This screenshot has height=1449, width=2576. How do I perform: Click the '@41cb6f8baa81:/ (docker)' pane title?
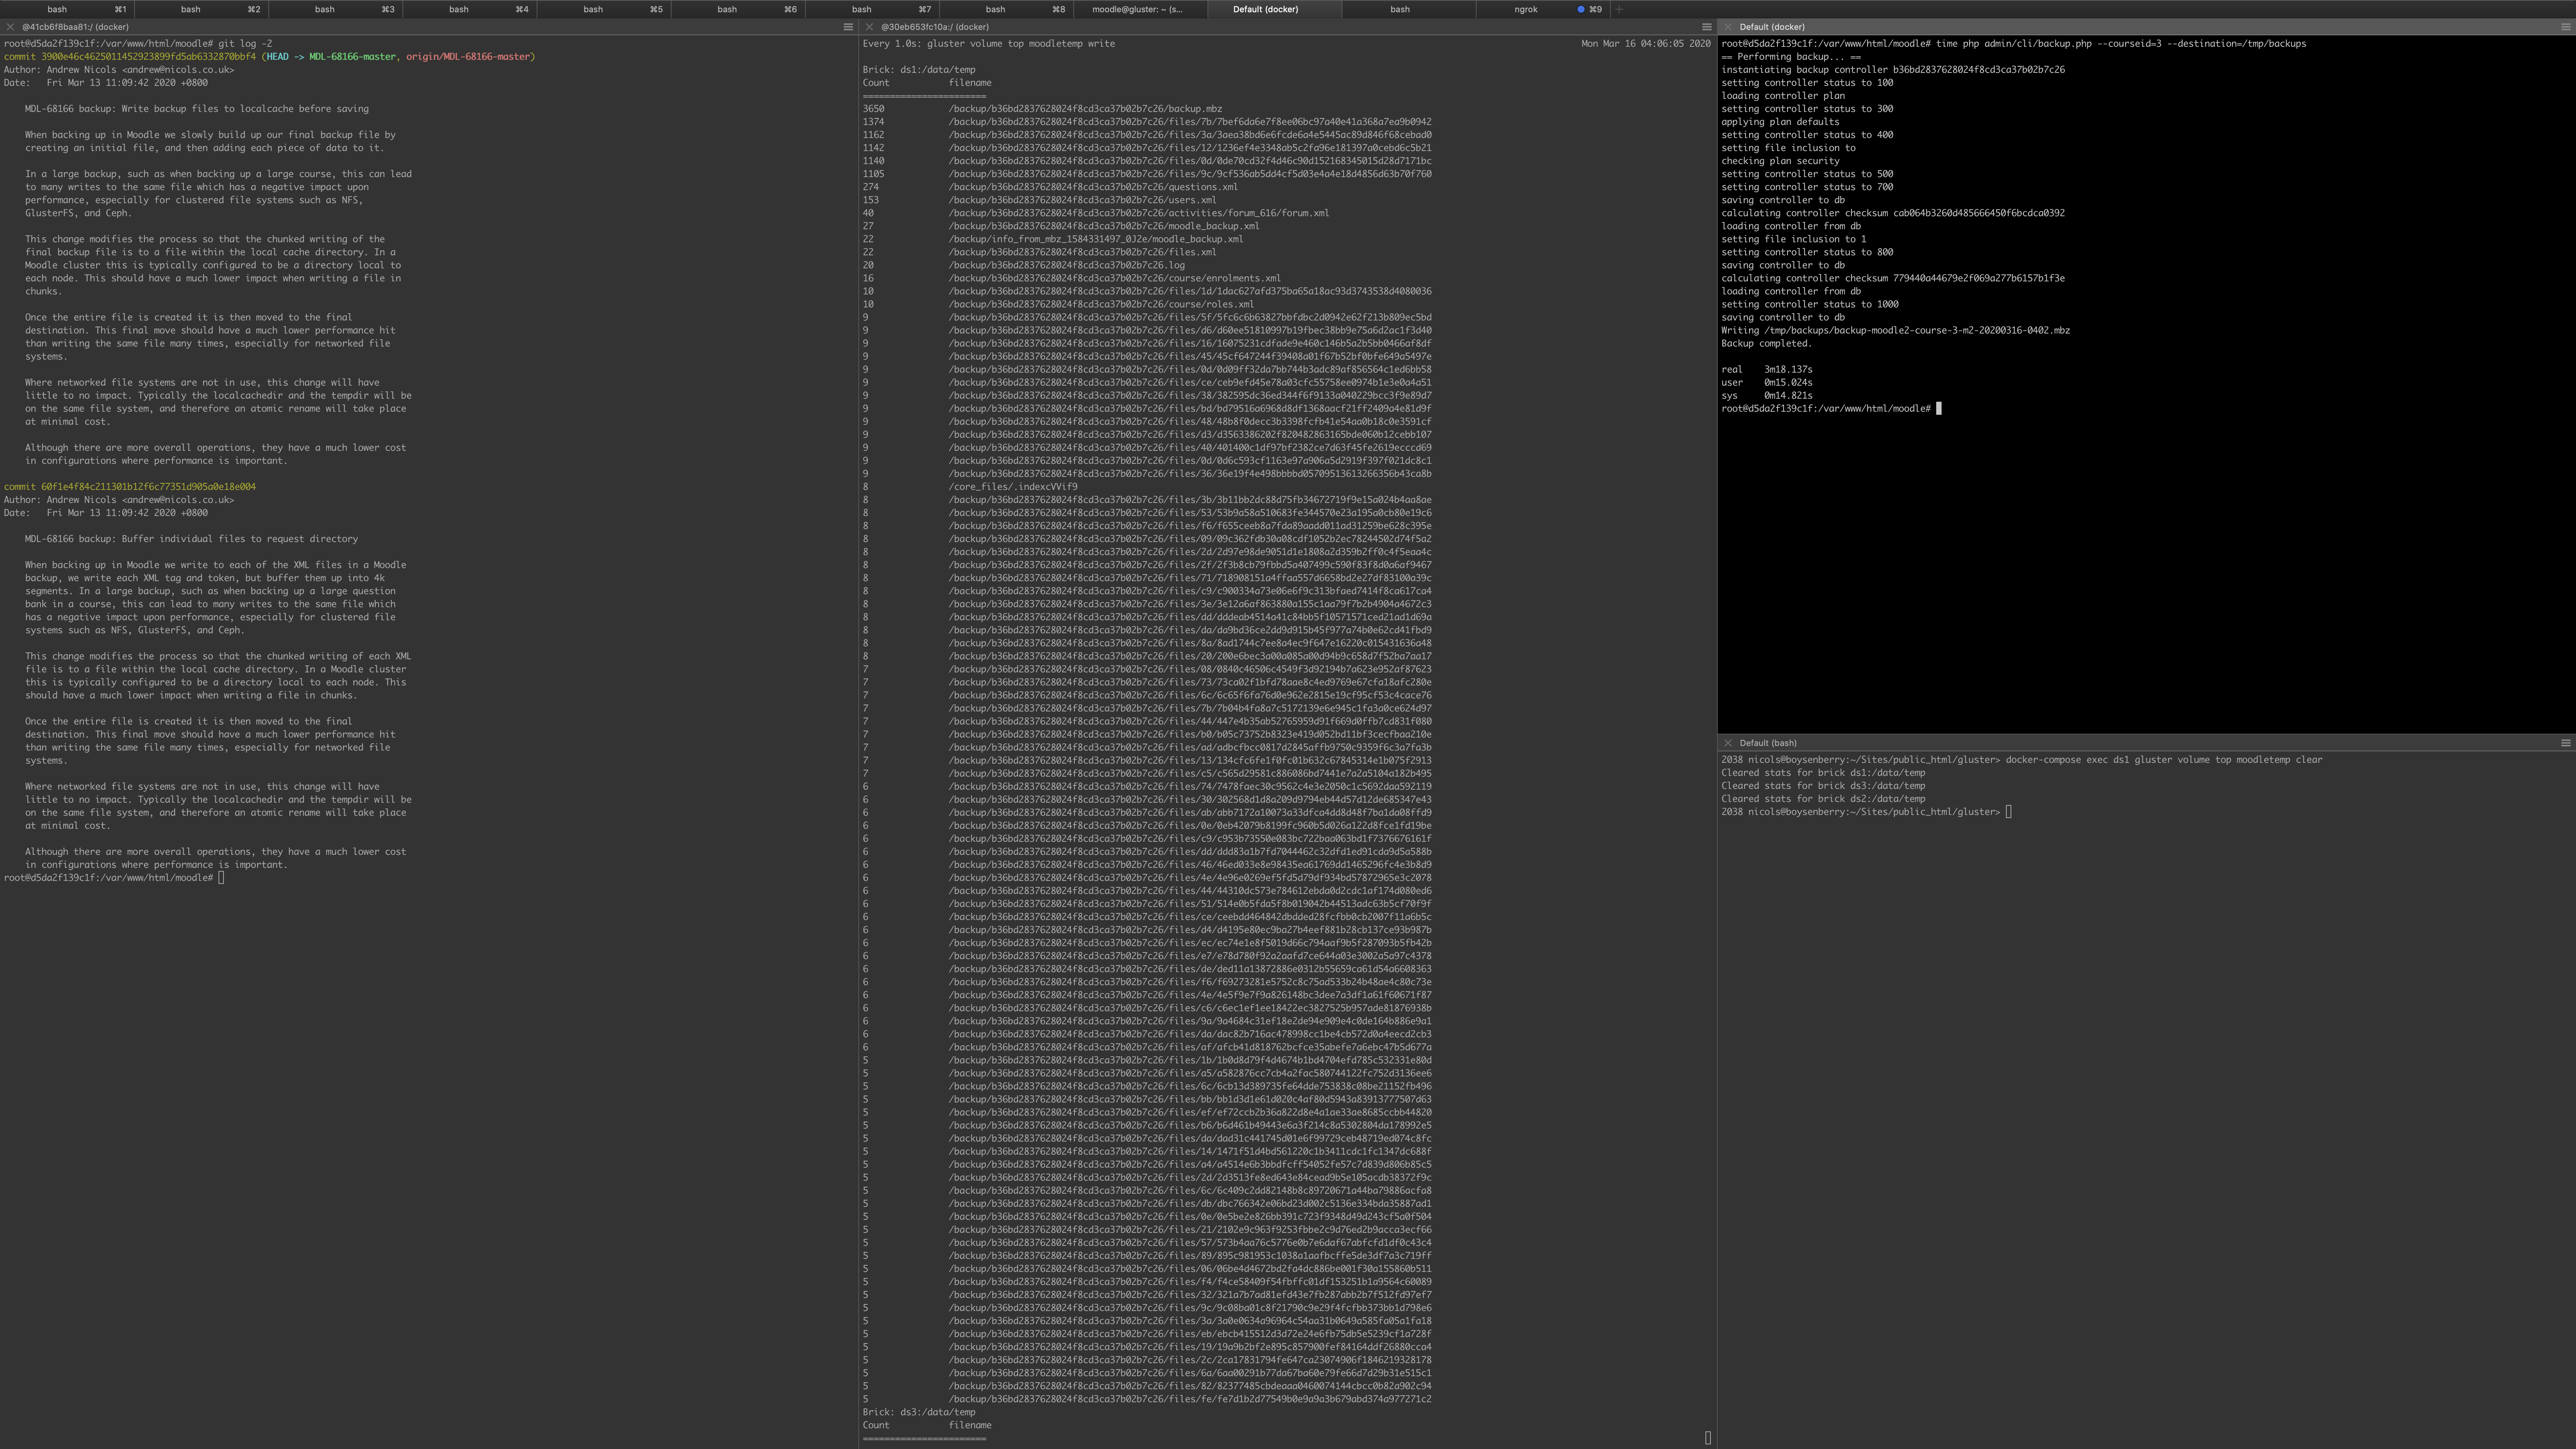coord(75,27)
